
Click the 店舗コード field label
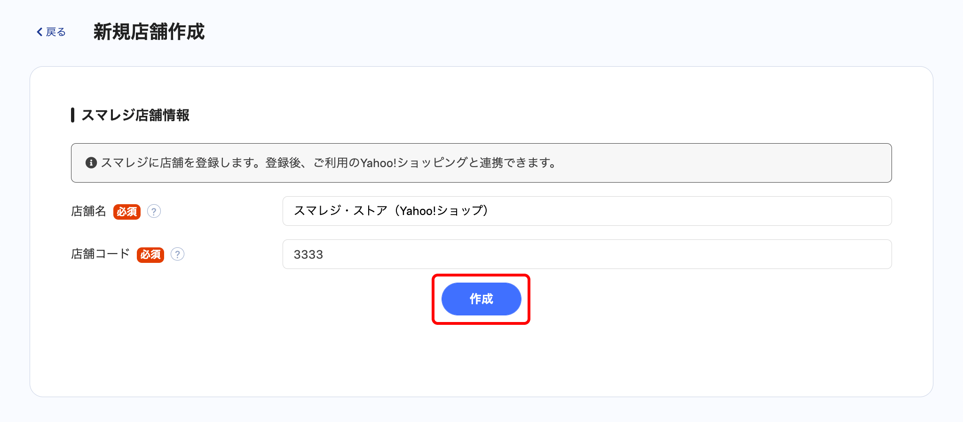coord(100,254)
